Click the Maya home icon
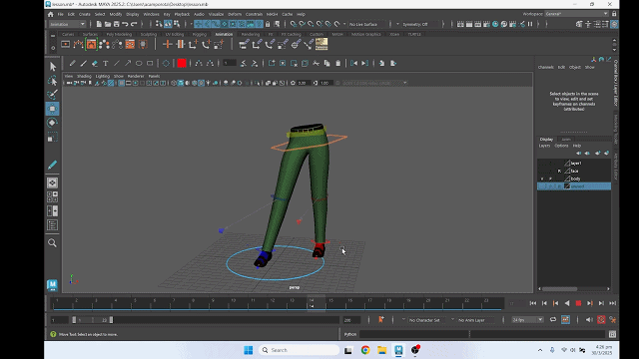This screenshot has height=359, width=639. tap(51, 14)
